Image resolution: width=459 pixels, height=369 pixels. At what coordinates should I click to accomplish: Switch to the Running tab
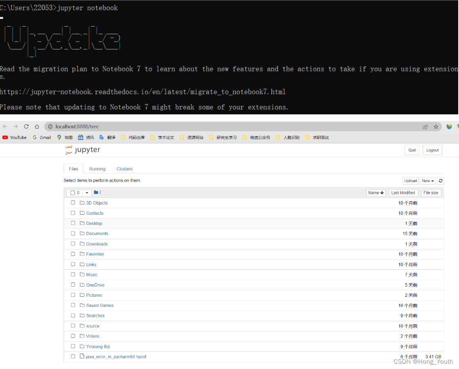(x=97, y=169)
